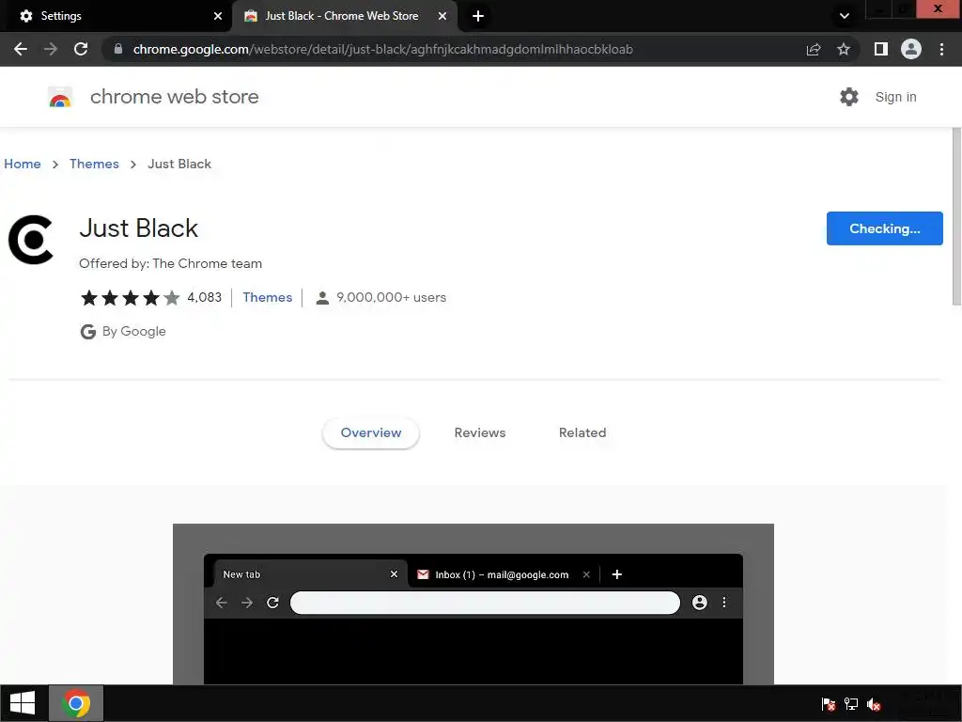This screenshot has width=962, height=722.
Task: Switch to the Reviews tab
Action: 480,432
